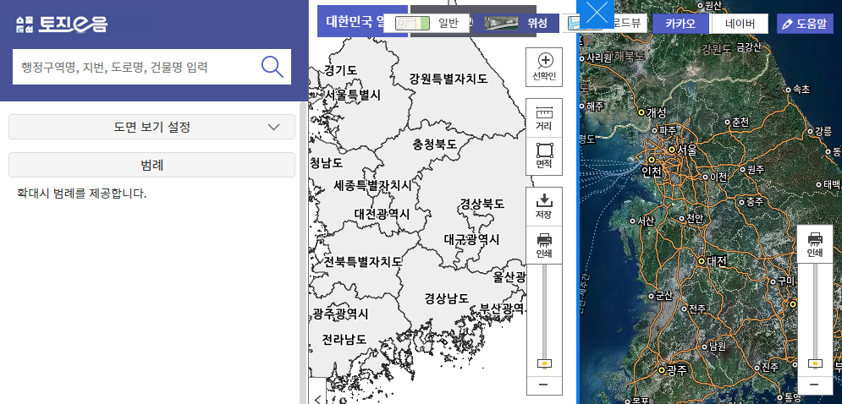This screenshot has width=842, height=404.
Task: Click the 대한민국 region title bar
Action: [362, 21]
